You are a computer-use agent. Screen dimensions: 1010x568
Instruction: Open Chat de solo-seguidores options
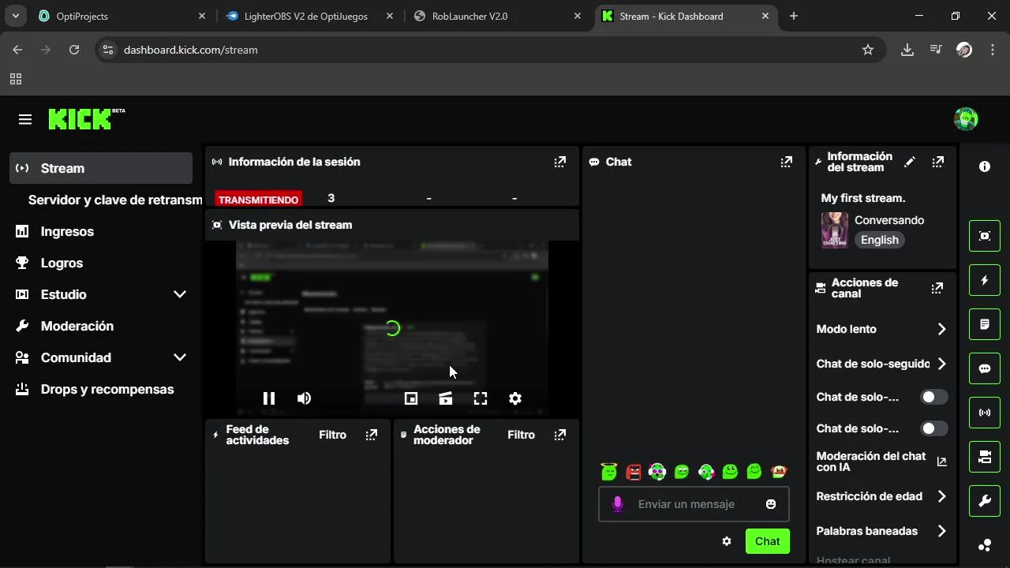click(881, 364)
